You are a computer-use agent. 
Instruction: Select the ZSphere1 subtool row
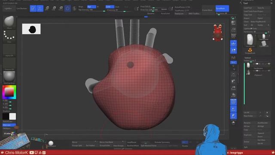click(258, 72)
